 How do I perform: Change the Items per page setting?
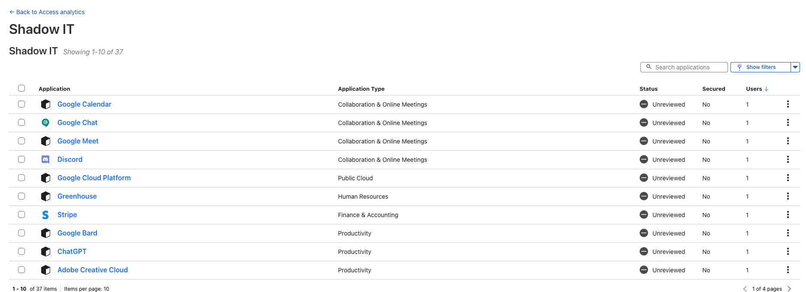coord(87,289)
